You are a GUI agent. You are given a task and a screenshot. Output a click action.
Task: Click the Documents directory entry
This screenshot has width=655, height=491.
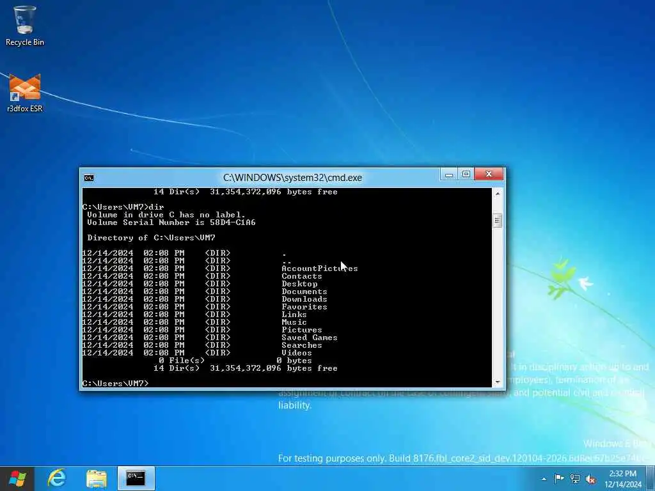(304, 292)
